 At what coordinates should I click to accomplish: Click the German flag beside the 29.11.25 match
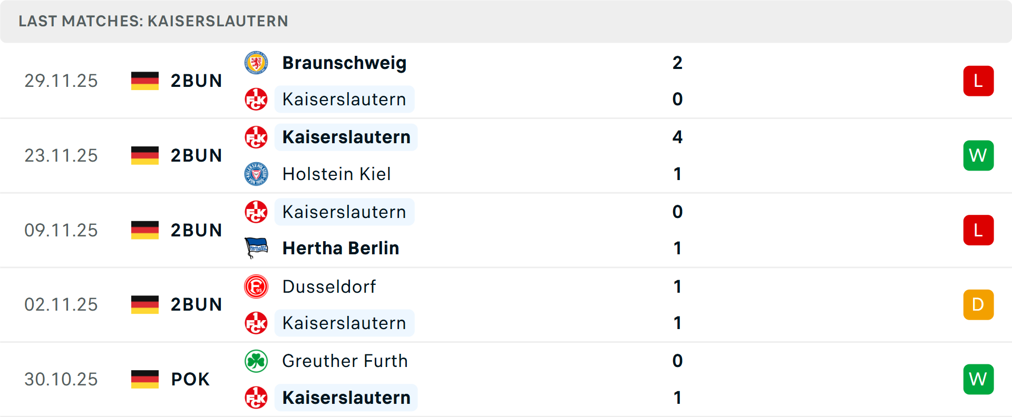[x=144, y=81]
